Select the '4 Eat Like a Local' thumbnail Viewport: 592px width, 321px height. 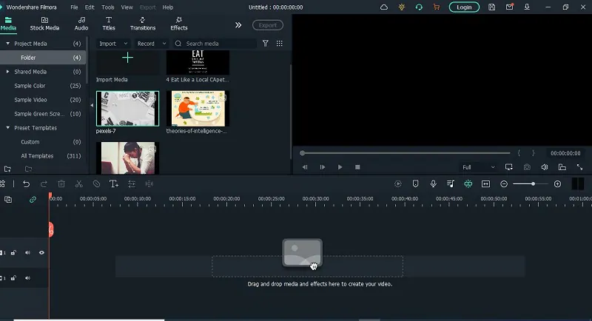[x=198, y=63]
